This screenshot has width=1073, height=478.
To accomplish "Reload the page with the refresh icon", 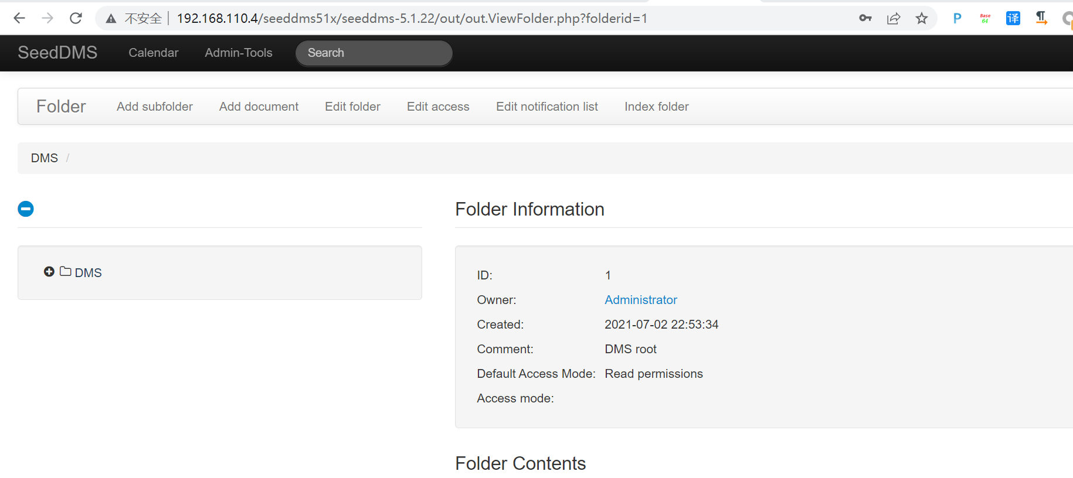I will 76,18.
